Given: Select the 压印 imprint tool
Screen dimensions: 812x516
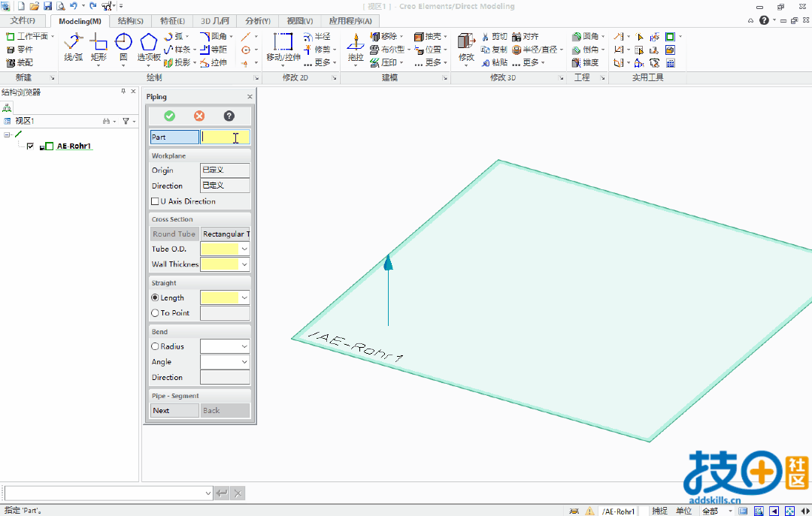Looking at the screenshot, I should coord(384,62).
